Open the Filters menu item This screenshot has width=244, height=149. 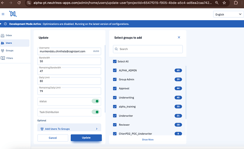click(10, 58)
